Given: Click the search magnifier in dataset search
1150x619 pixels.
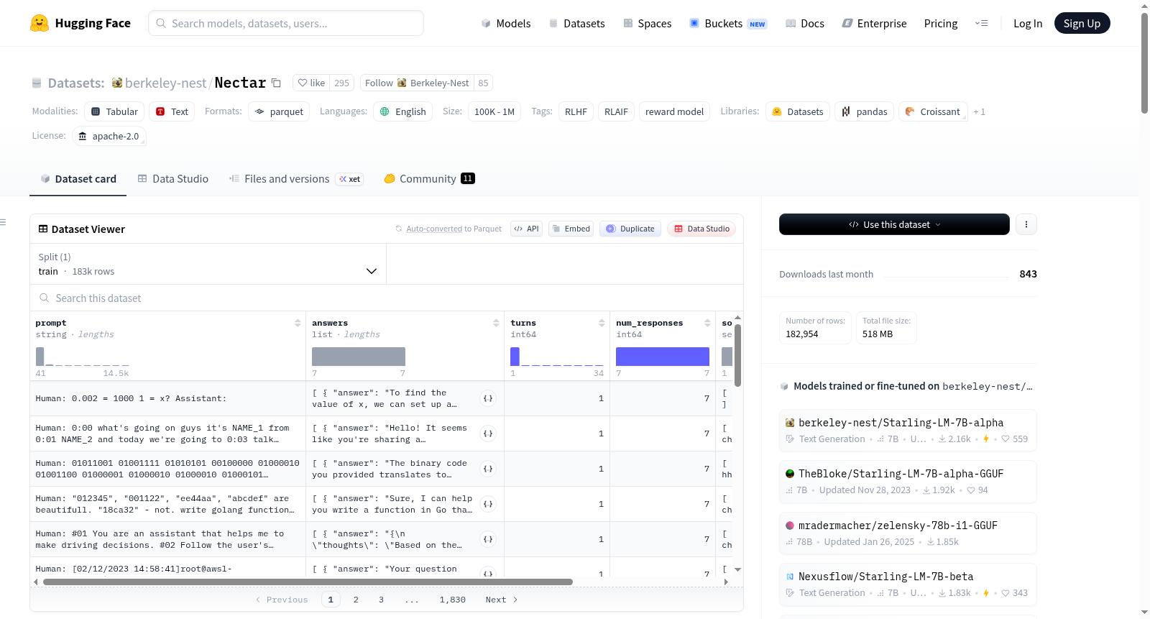Looking at the screenshot, I should 45,298.
